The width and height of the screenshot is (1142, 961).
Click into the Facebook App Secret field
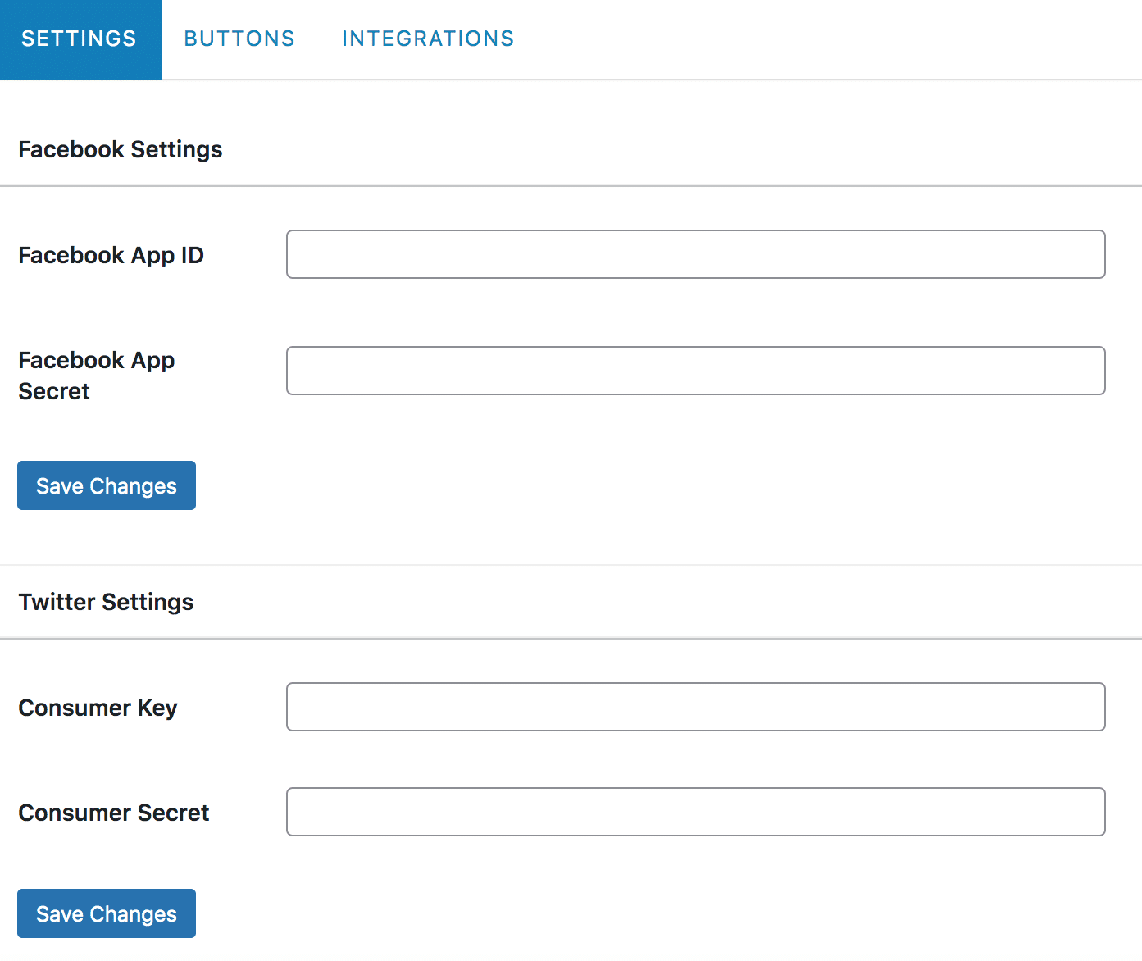pyautogui.click(x=695, y=371)
